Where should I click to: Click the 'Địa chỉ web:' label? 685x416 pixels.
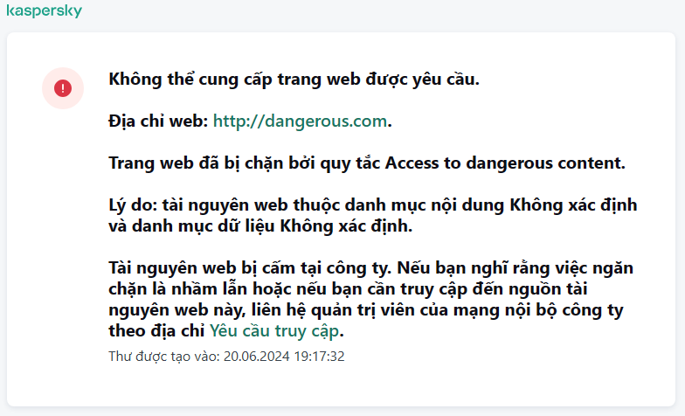(158, 121)
